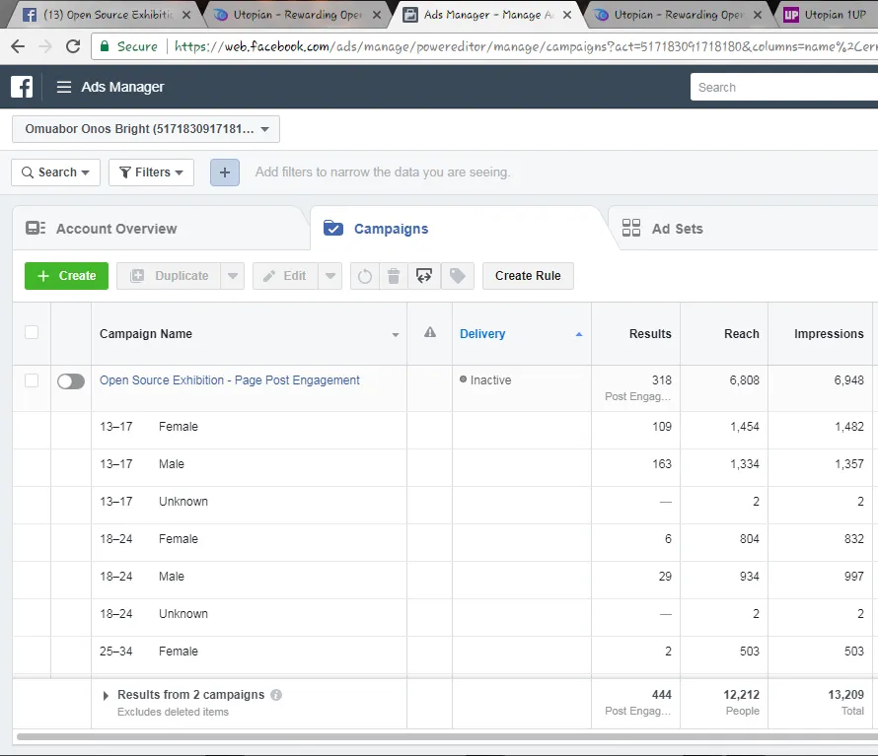Viewport: 878px width, 756px height.
Task: Click the 13–17 Male row label
Action: [x=142, y=464]
